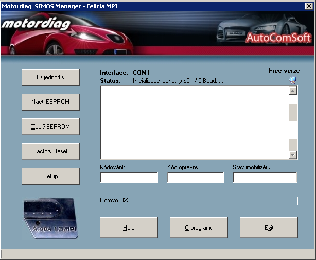
Task: Write EEPROM using Zapiš EEPROM button
Action: [50, 127]
